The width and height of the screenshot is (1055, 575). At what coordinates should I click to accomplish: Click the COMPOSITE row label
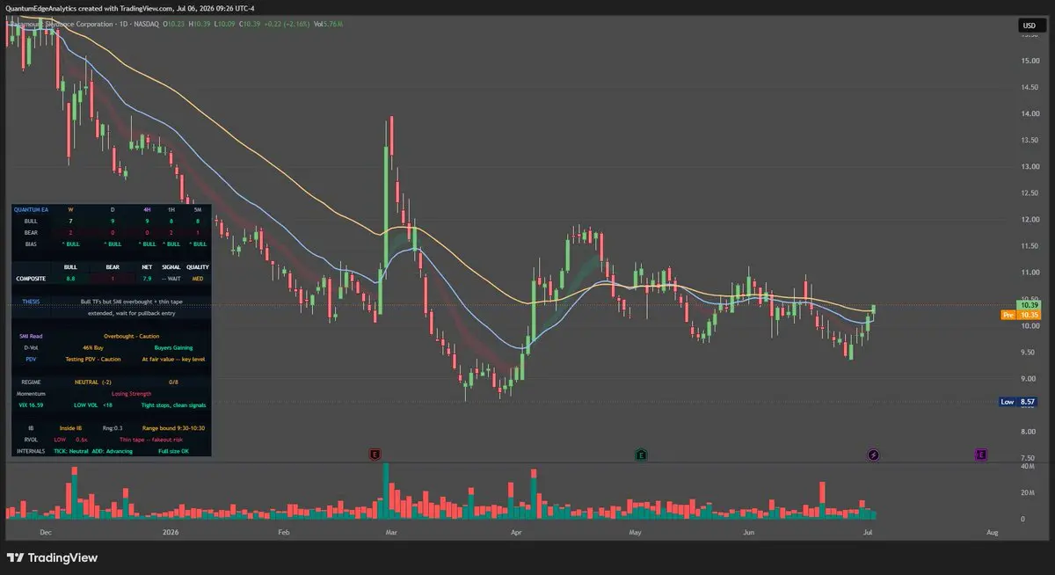click(x=33, y=278)
